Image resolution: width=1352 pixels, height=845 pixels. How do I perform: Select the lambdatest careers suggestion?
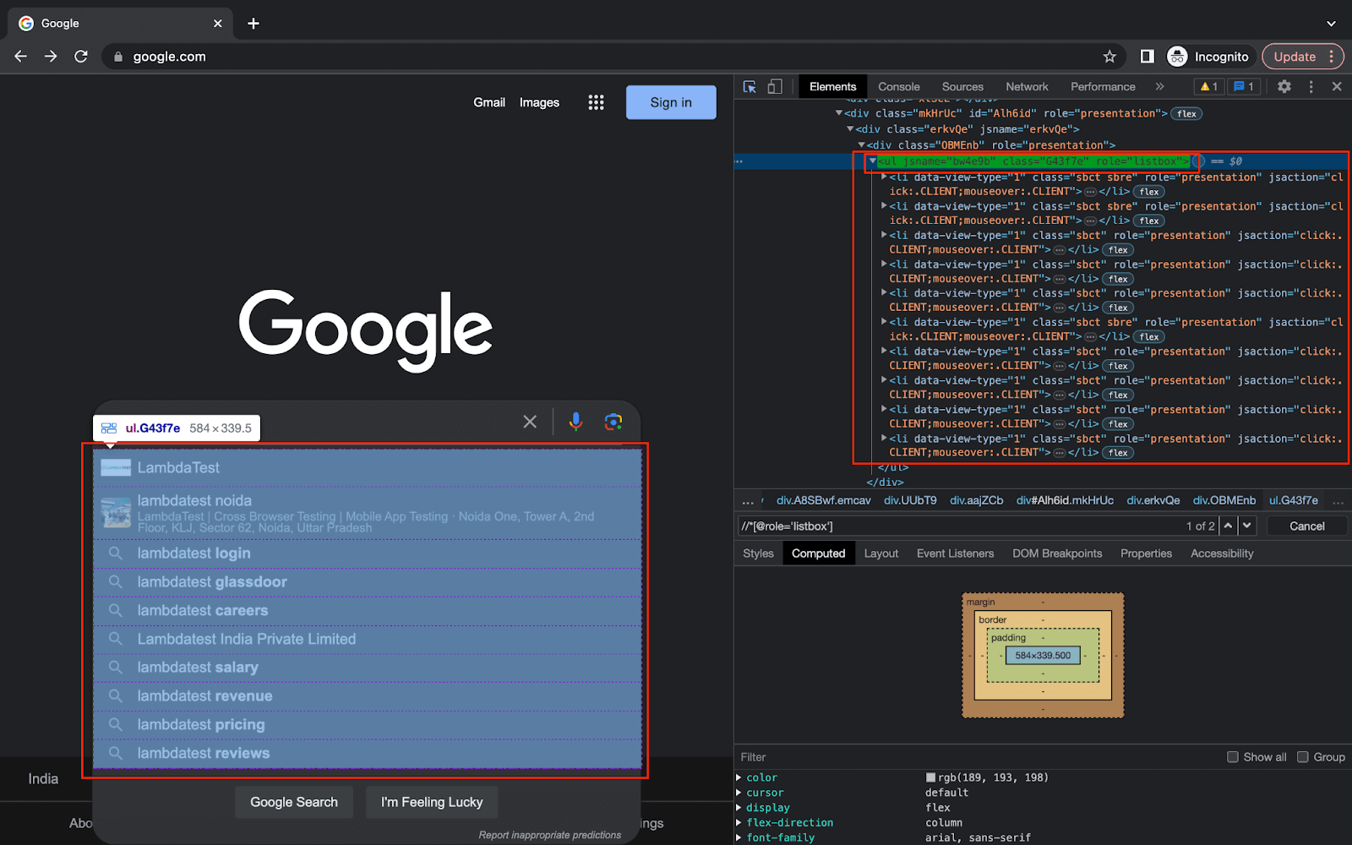368,611
